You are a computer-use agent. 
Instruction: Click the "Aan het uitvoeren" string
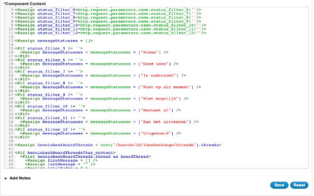164,122
